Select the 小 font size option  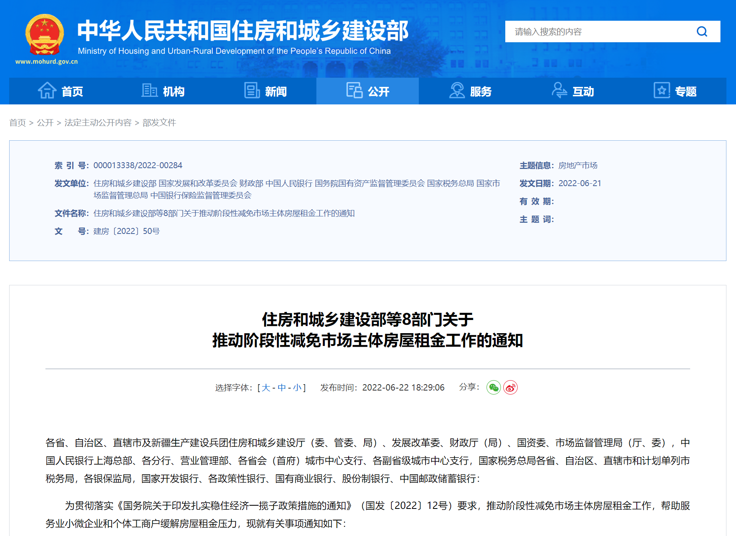pos(297,387)
